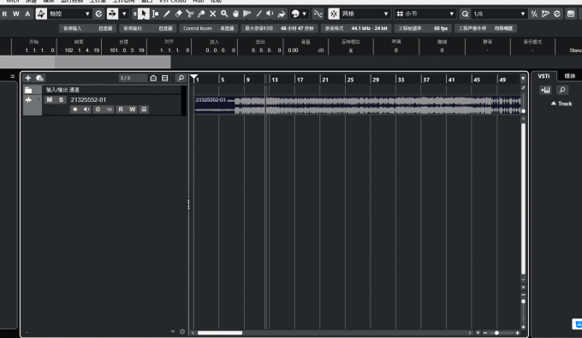Viewport: 582px width, 338px height.
Task: Select the Erase tool
Action: (178, 14)
